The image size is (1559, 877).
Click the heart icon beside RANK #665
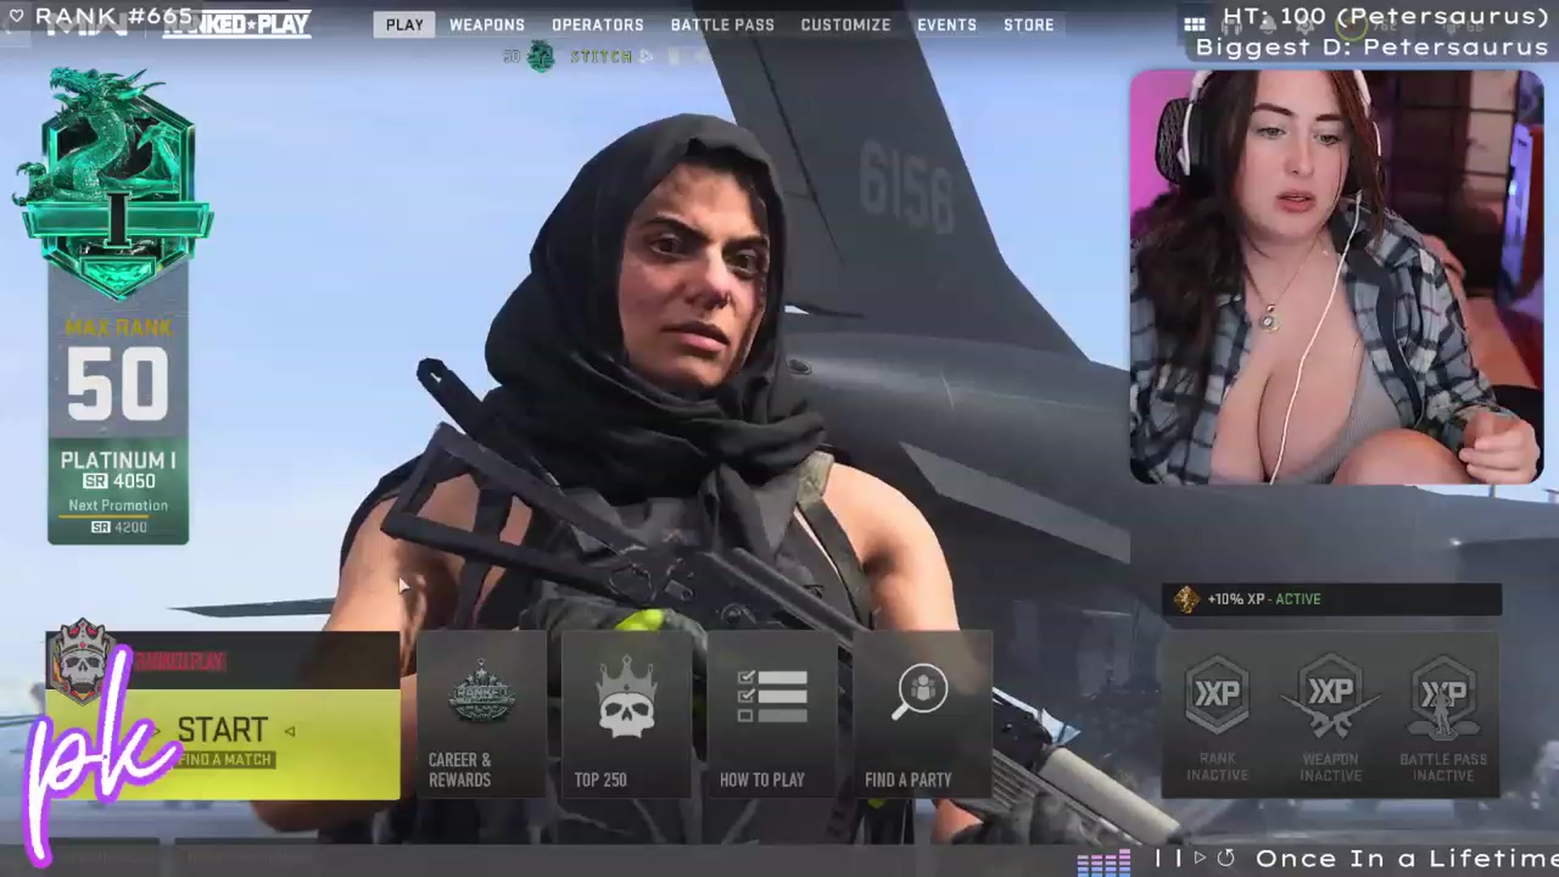(16, 15)
